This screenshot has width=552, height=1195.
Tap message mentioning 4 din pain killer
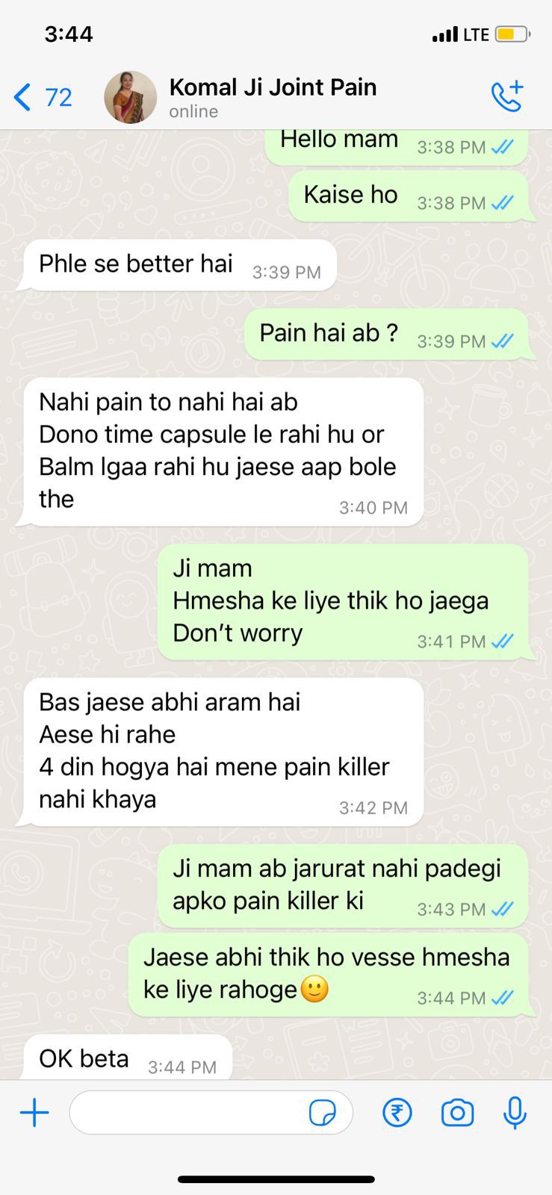[222, 752]
